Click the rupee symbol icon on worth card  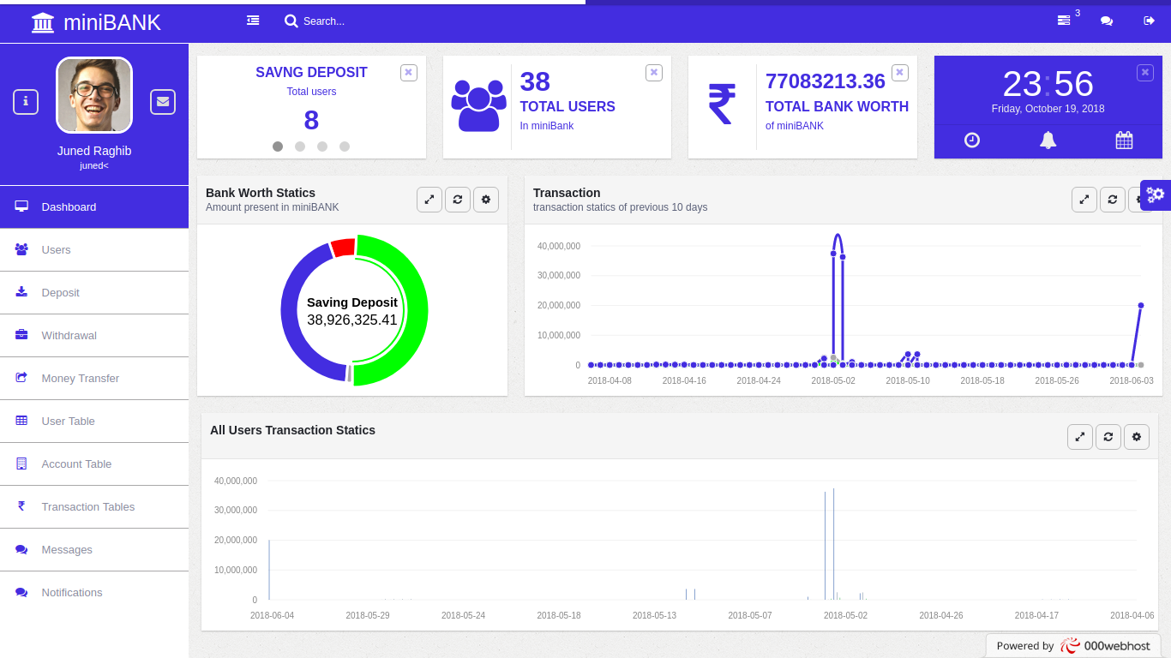pos(722,105)
